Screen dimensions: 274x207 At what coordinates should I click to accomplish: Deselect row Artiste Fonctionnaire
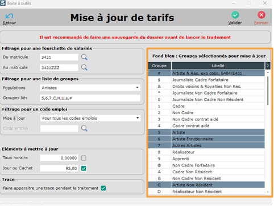(x=206, y=139)
